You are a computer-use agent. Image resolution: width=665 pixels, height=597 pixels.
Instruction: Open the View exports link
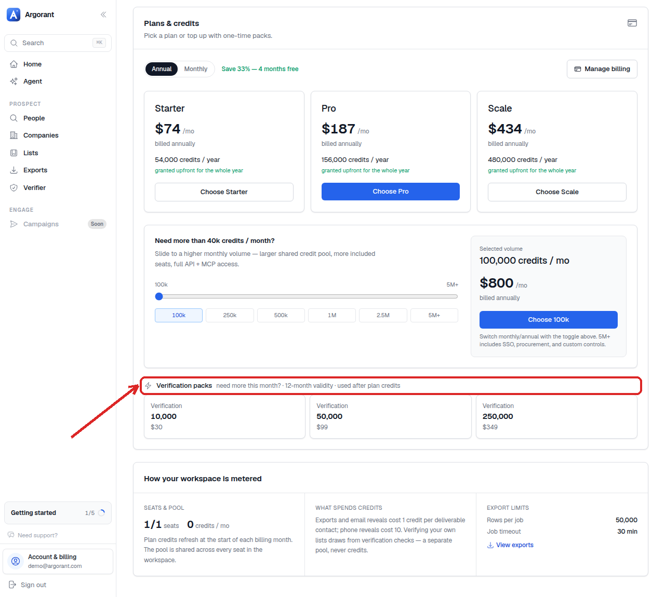[510, 545]
